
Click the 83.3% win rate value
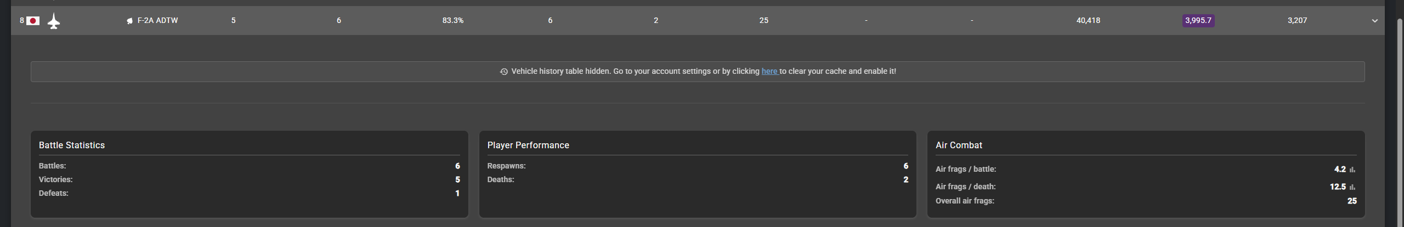tap(452, 20)
